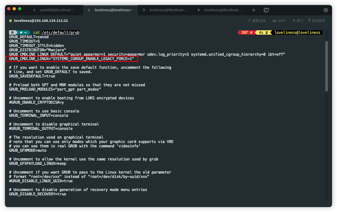The image size is (337, 212).
Task: Click the GRUB_DEFAULT=saved line
Action: pyautogui.click(x=29, y=37)
